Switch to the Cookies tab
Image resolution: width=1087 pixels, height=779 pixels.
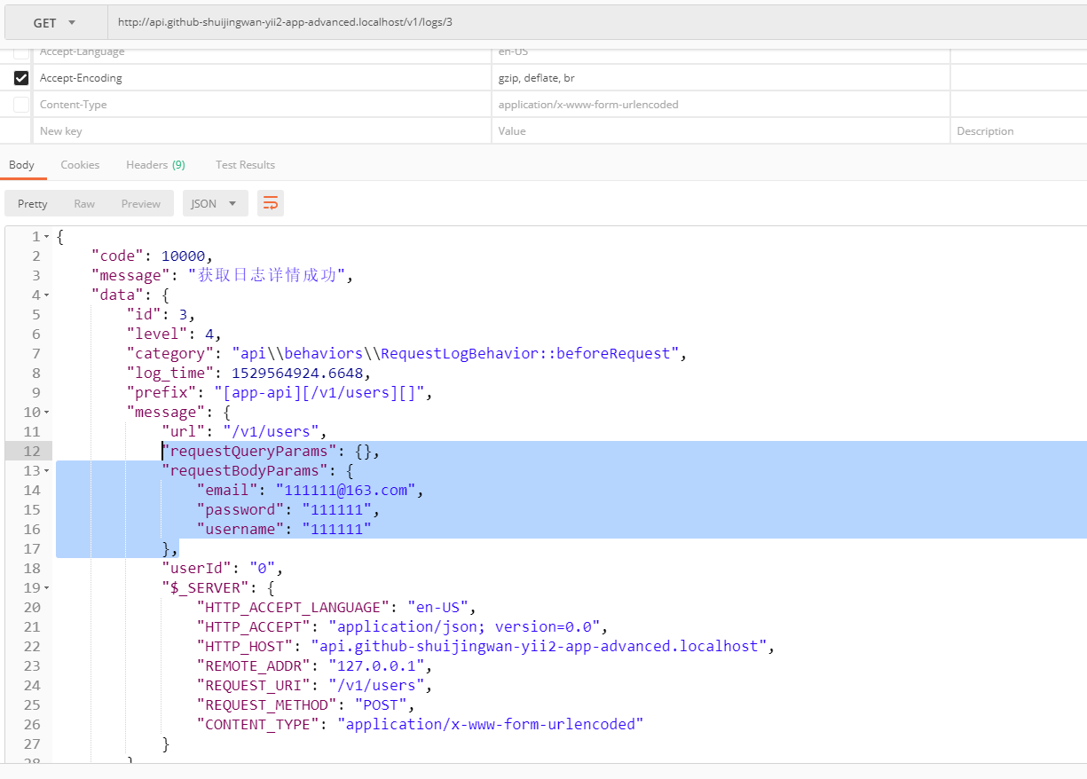click(80, 165)
